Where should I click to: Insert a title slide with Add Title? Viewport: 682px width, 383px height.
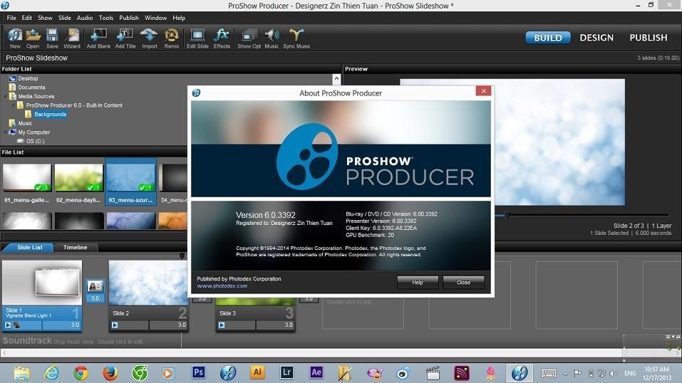tap(125, 38)
